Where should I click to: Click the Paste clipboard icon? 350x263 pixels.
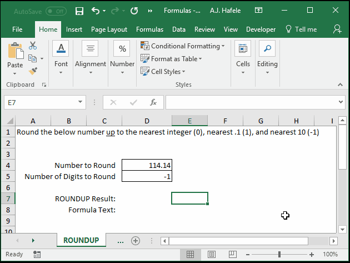point(16,51)
